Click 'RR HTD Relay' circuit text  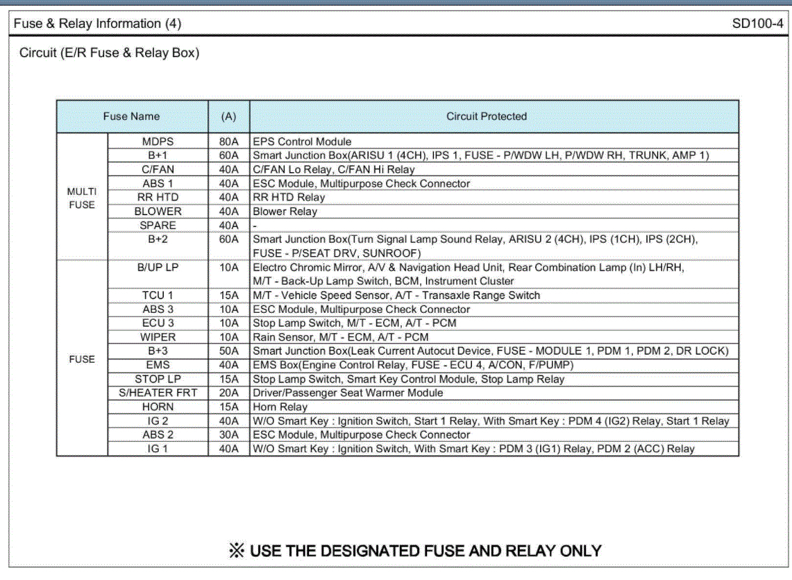click(x=289, y=197)
